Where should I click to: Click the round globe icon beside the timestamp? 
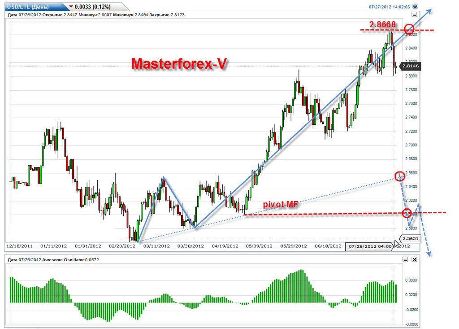click(x=415, y=6)
